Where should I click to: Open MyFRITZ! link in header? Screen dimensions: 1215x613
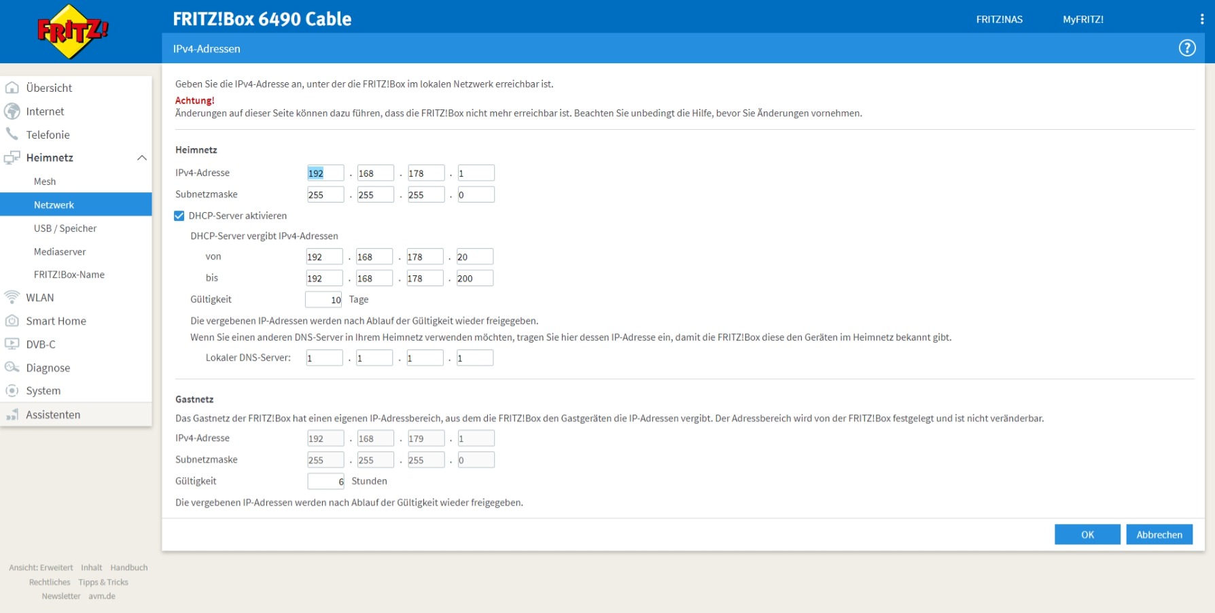pyautogui.click(x=1083, y=20)
